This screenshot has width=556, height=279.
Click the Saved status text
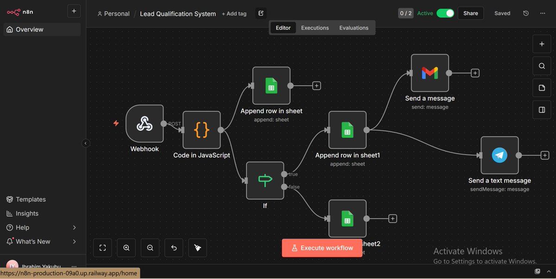[502, 13]
